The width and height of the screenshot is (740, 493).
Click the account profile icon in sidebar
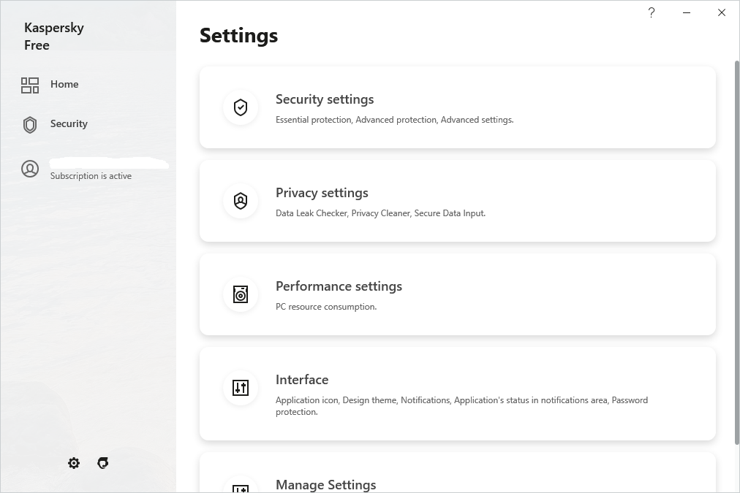pyautogui.click(x=30, y=169)
